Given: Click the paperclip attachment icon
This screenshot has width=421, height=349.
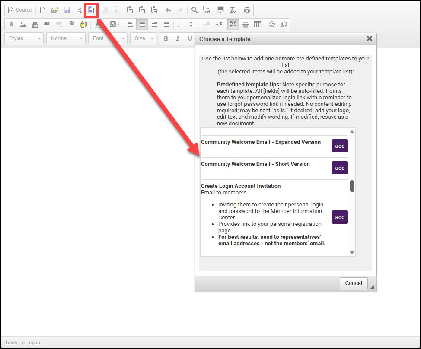Looking at the screenshot, I should 11,24.
